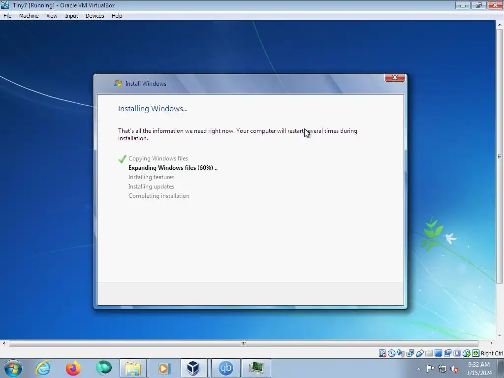
Task: Launch Firefox from the taskbar
Action: 73,368
